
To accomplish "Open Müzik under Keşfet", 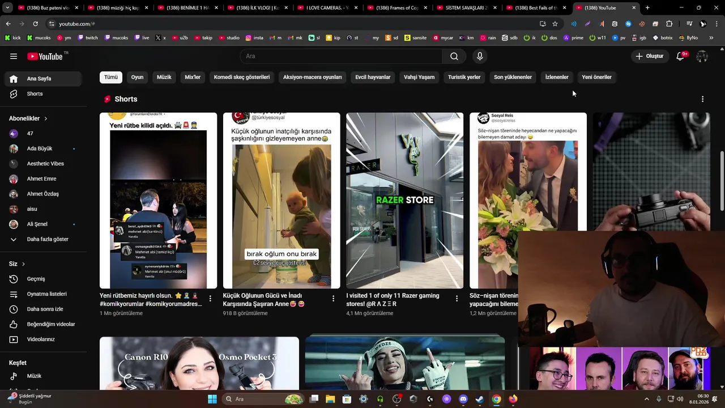I will click(x=43, y=376).
